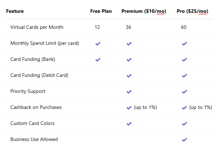The height and width of the screenshot is (147, 223).
Task: Click the Free Plan column header
Action: pos(101,11)
